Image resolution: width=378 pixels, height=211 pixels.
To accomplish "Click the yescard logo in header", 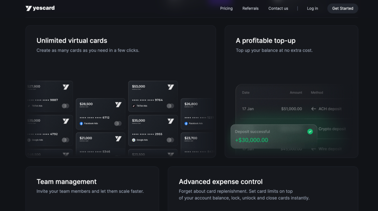I will 40,8.
